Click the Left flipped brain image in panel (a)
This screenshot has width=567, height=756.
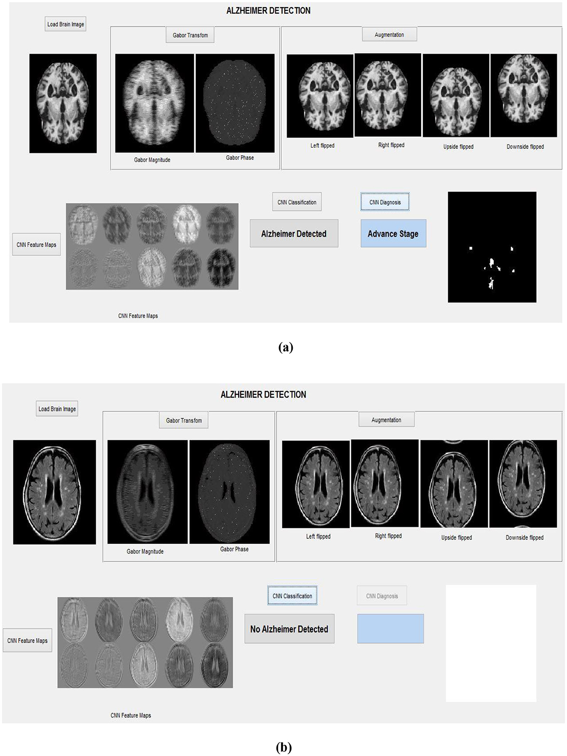click(x=320, y=96)
